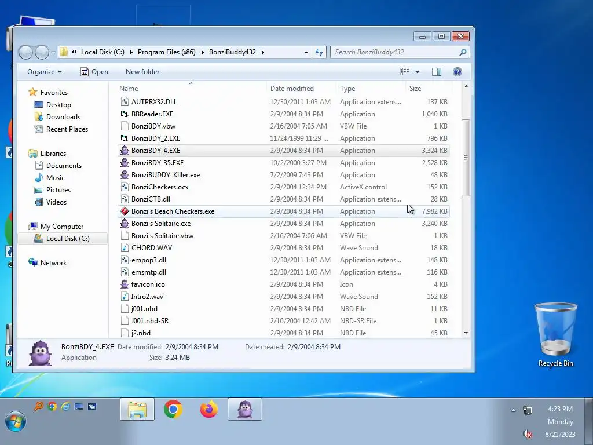
Task: Expand the arrow after BonziBuddy432 breadcrumb
Action: 262,52
